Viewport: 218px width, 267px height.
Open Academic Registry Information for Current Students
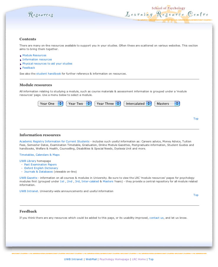pyautogui.click(x=54, y=141)
